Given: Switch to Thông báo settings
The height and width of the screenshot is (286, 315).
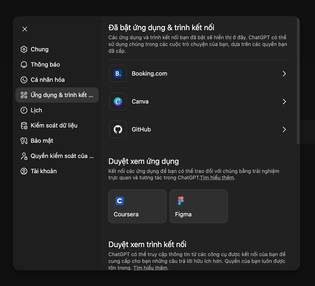Looking at the screenshot, I should 57,65.
